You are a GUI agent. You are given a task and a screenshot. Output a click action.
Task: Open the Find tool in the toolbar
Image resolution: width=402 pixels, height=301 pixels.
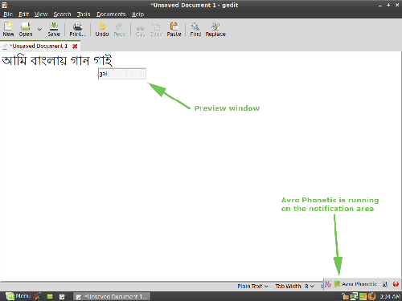pos(195,29)
